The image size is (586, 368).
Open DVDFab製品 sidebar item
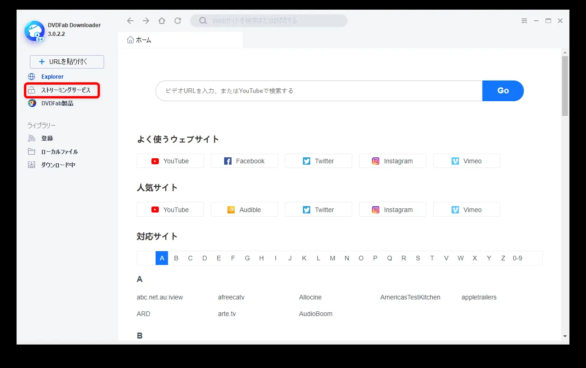(x=57, y=103)
